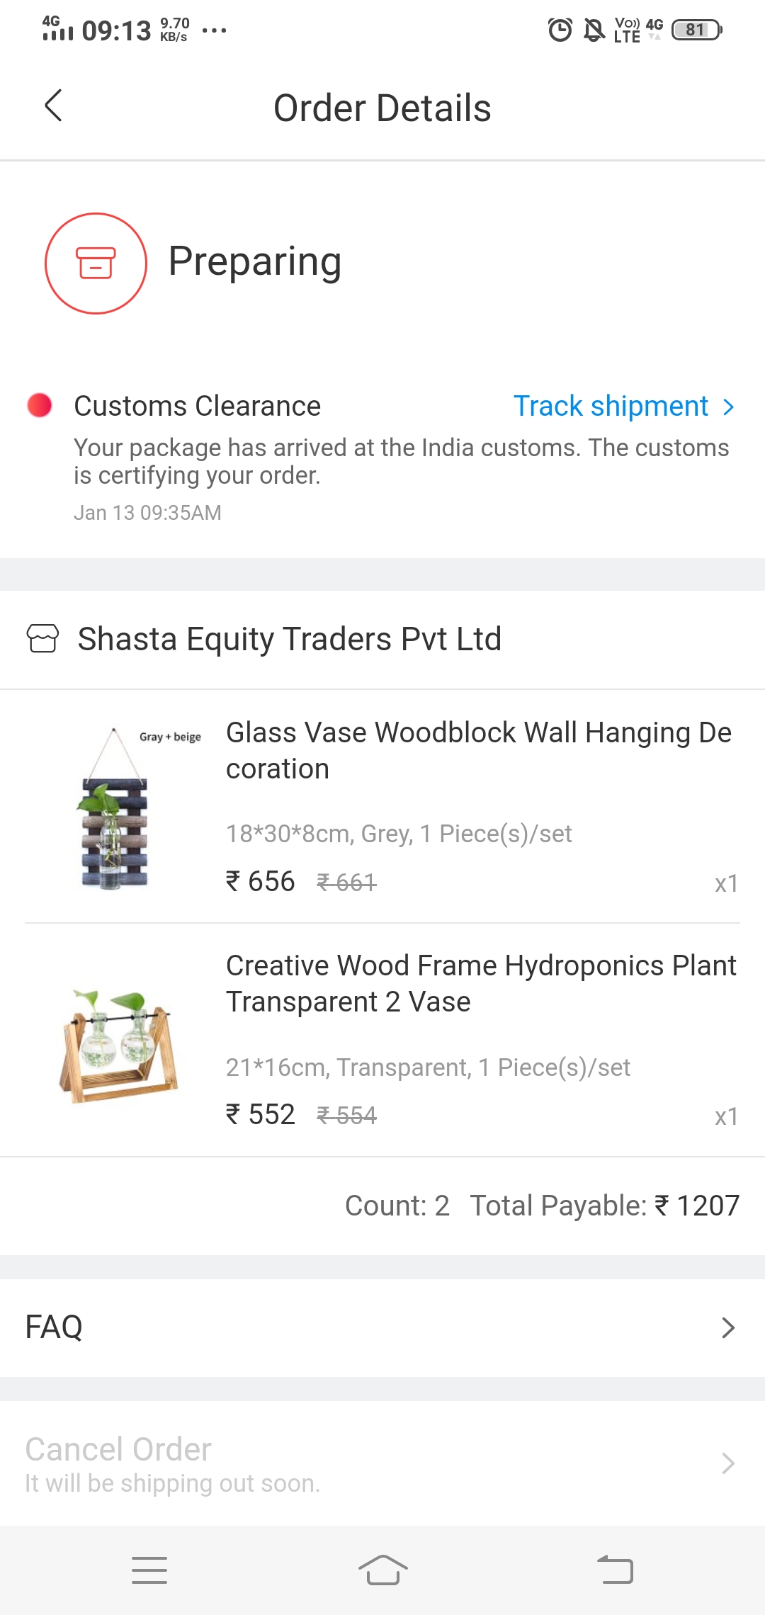Open the FAQ menu item
The width and height of the screenshot is (765, 1615).
[x=54, y=1327]
